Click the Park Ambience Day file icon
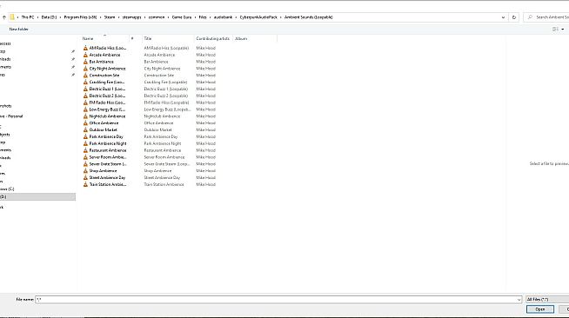569x318 pixels. [85, 136]
